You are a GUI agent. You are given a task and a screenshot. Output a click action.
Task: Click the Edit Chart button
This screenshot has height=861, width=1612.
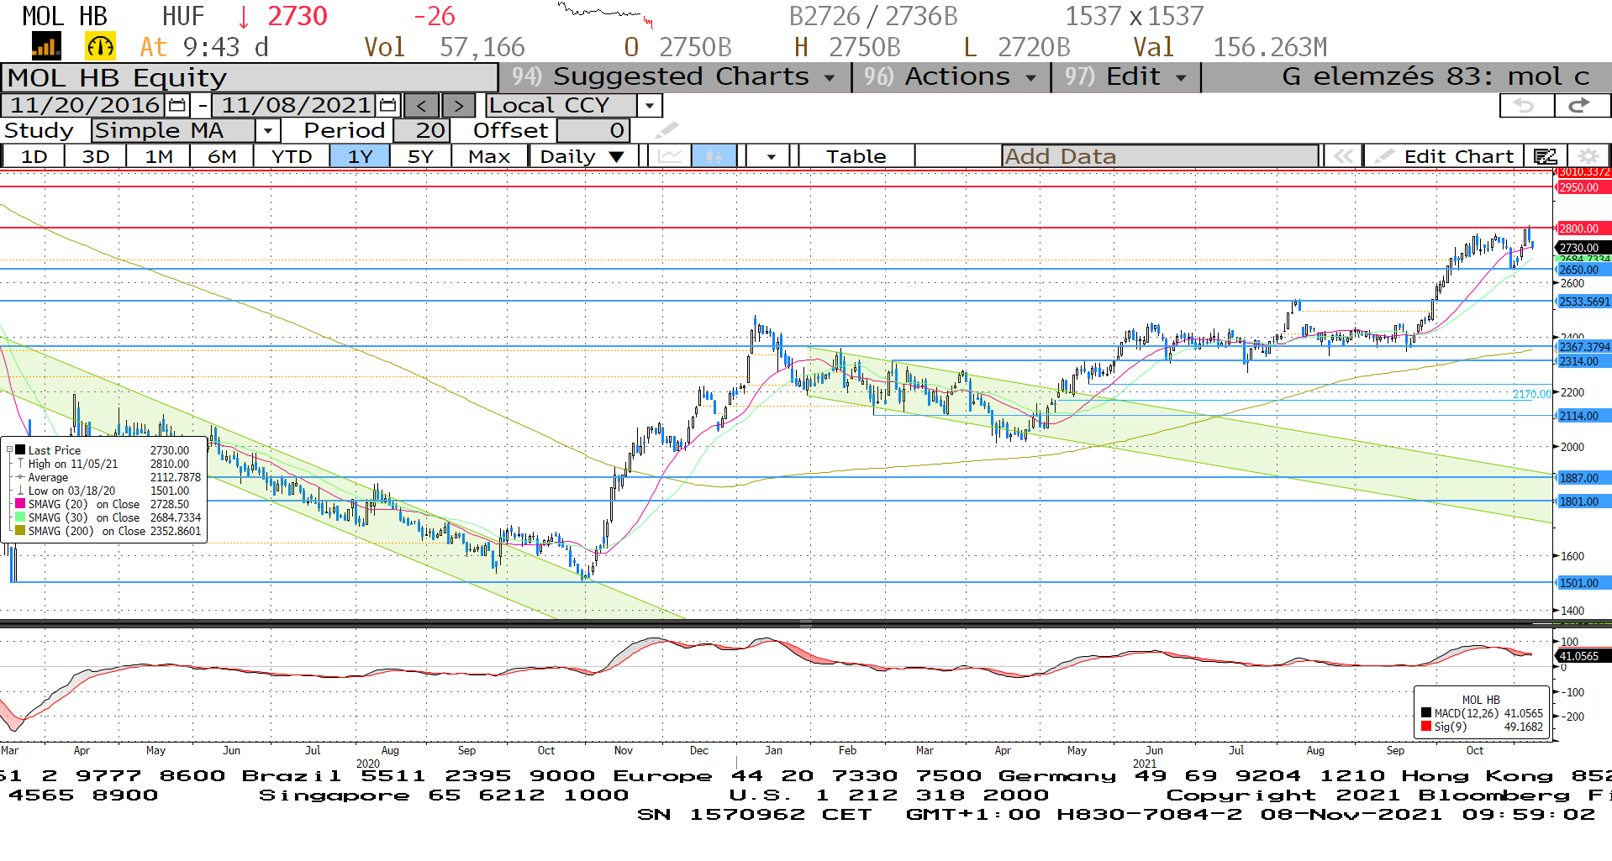coord(1444,156)
